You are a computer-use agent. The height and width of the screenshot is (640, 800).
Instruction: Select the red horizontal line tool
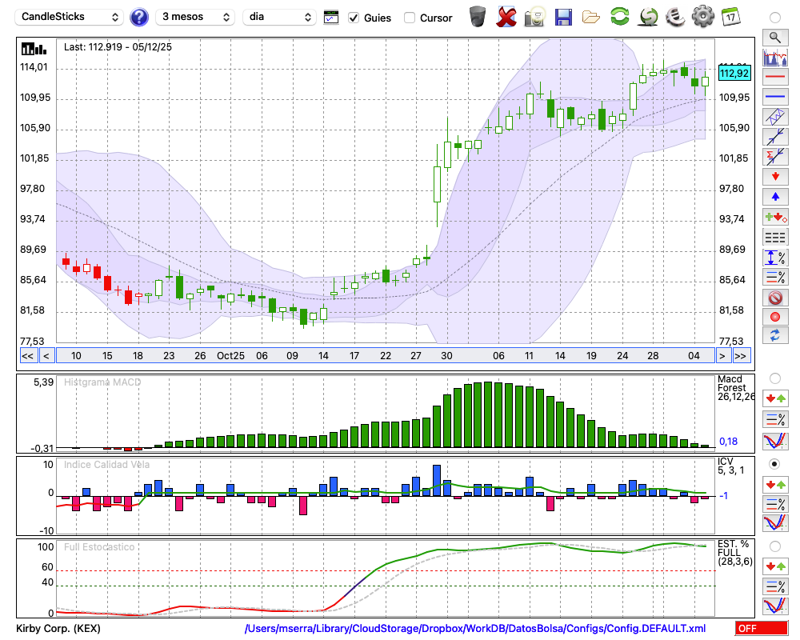point(774,77)
